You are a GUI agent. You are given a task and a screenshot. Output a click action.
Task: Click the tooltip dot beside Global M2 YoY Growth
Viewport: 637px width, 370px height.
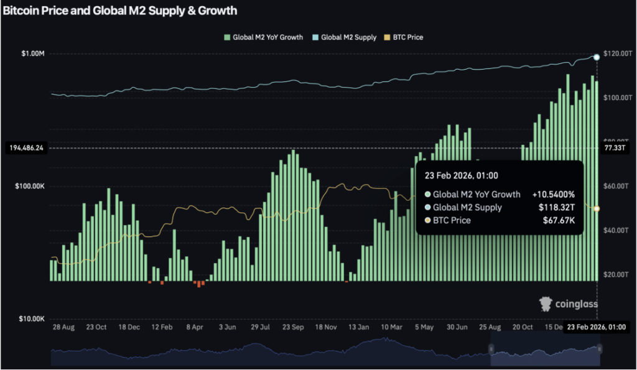click(427, 195)
